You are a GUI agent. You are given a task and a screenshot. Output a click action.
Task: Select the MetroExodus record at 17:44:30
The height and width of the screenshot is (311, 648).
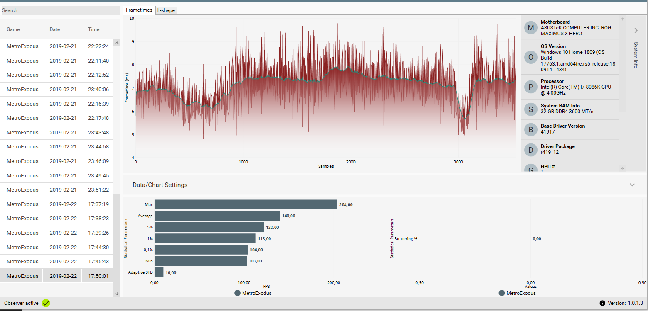click(x=57, y=248)
